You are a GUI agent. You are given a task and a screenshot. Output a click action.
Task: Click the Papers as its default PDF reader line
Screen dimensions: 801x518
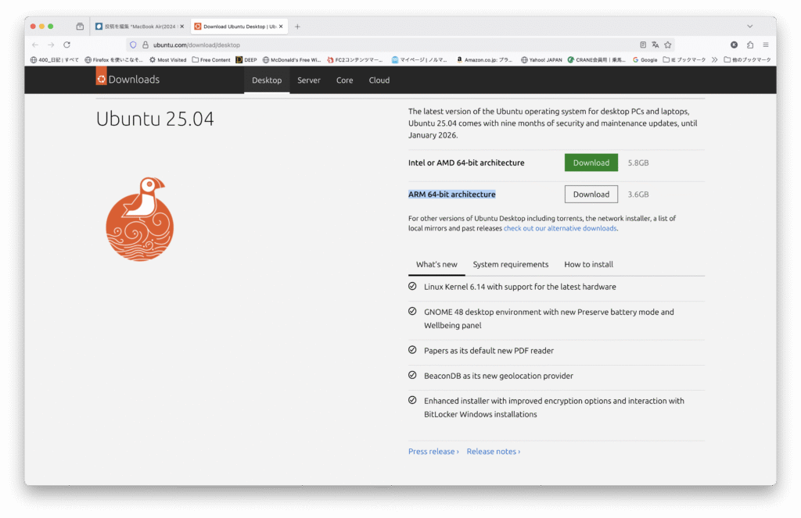(x=488, y=351)
